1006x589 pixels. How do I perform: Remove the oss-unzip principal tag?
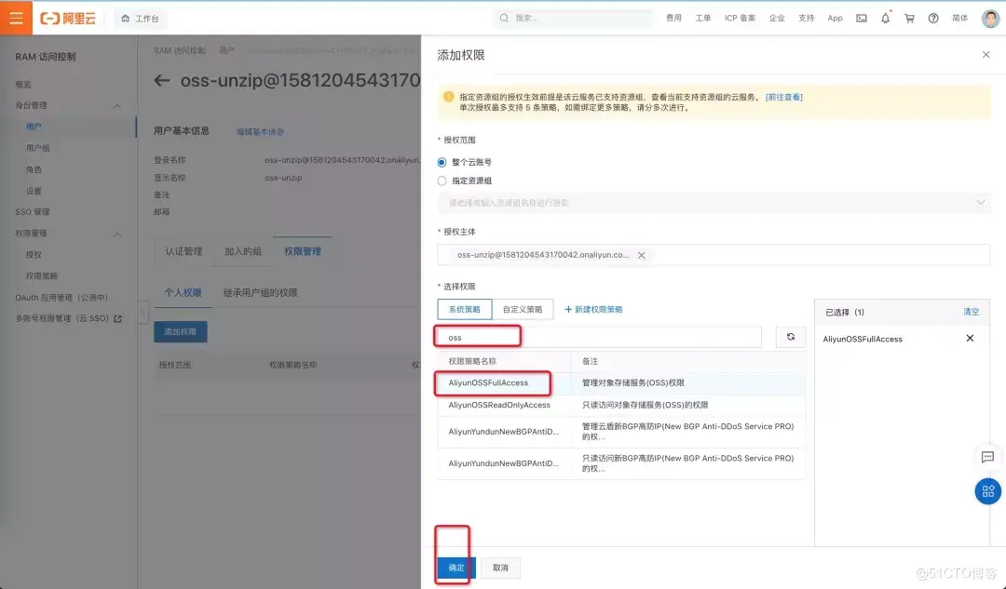click(x=642, y=255)
